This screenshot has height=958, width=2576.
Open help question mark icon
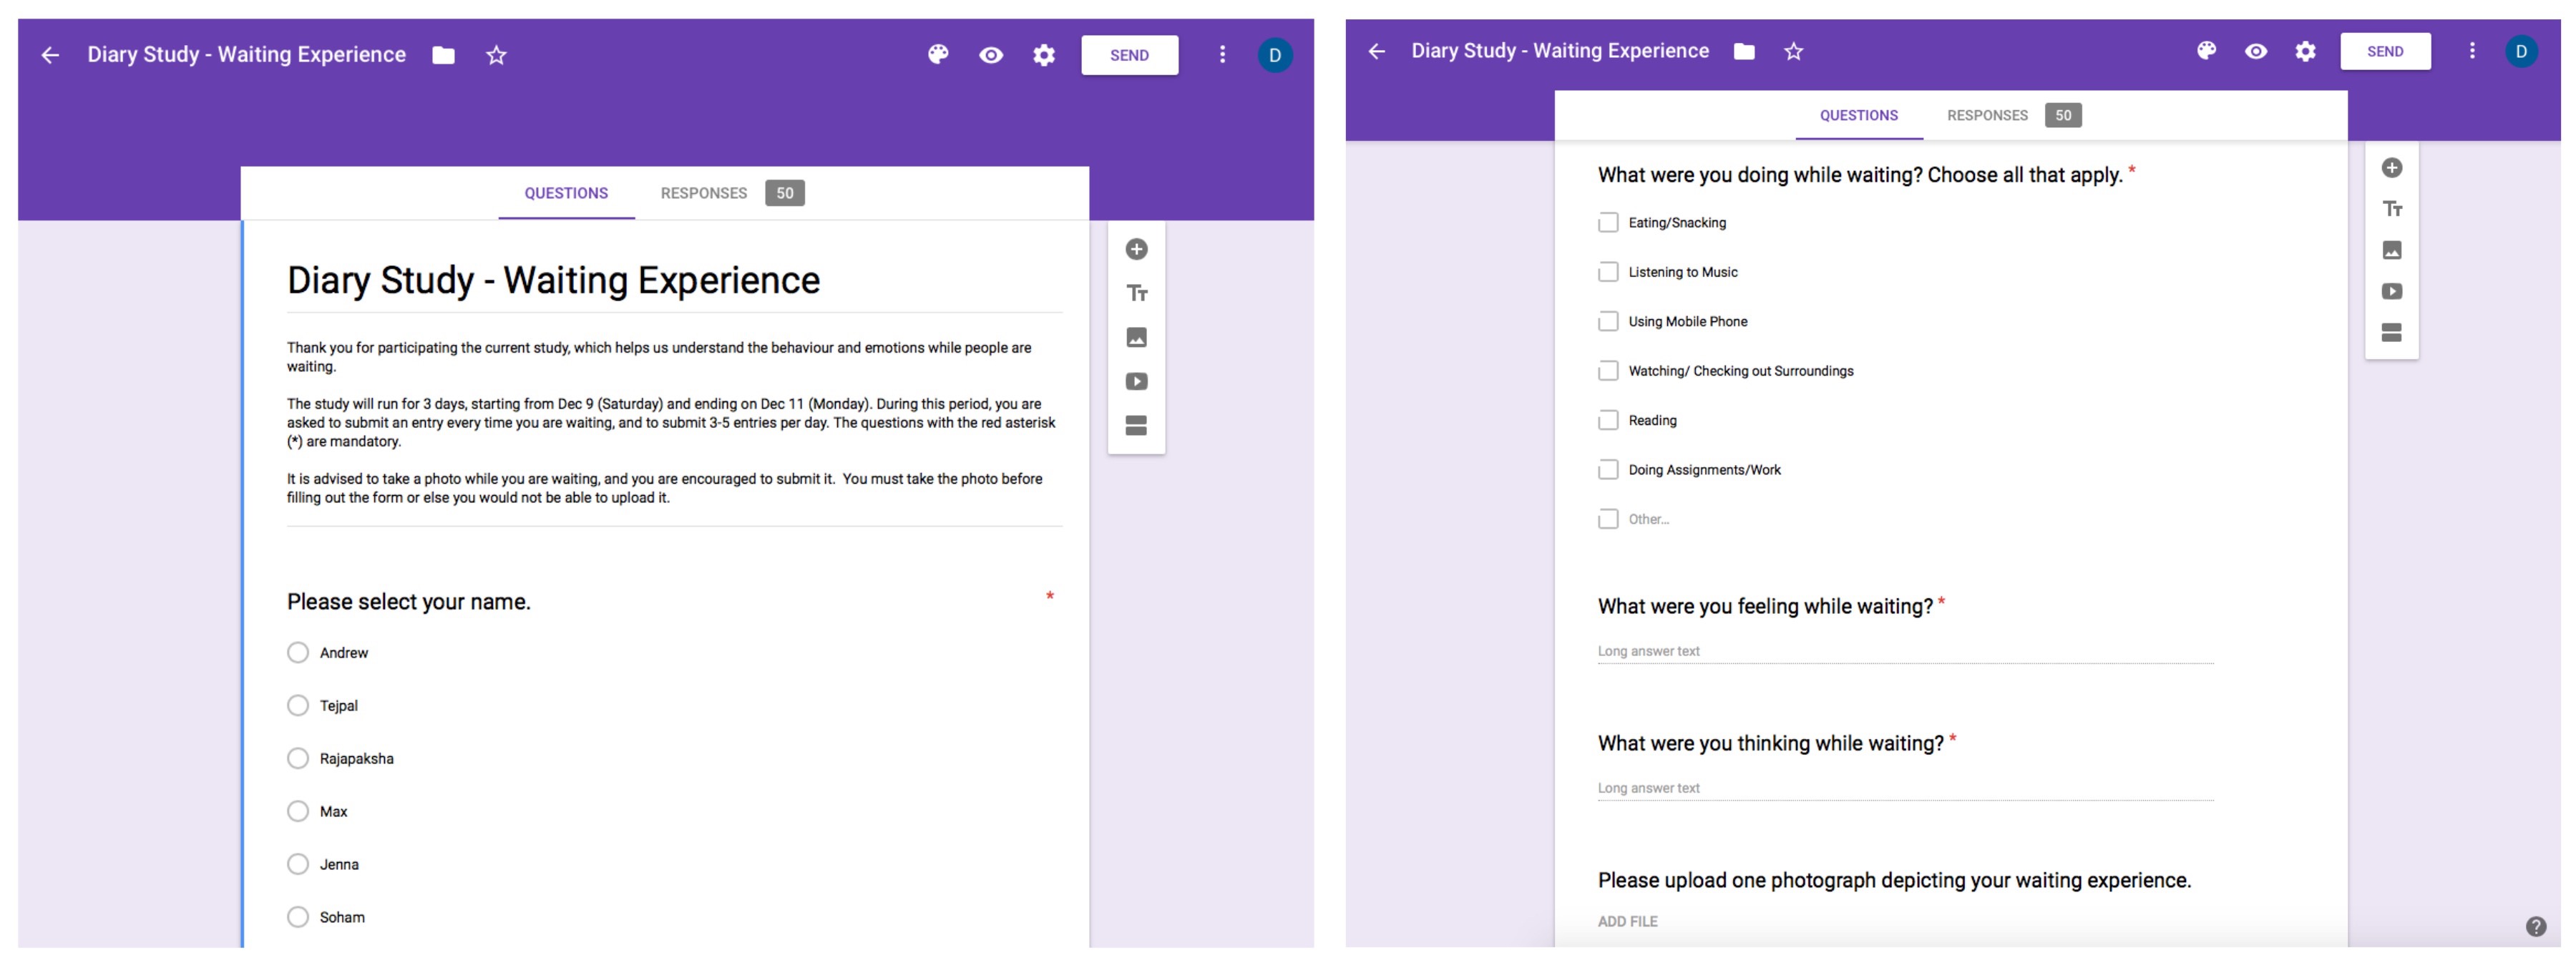pos(2535,927)
